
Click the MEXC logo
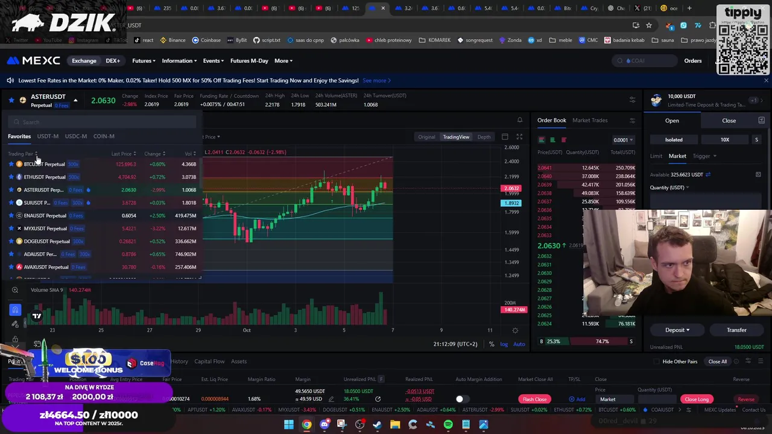34,60
